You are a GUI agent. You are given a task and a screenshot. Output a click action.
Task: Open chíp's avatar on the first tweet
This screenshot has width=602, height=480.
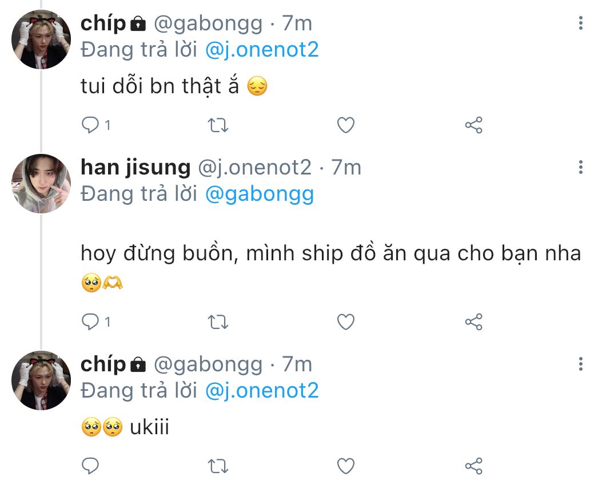41,39
